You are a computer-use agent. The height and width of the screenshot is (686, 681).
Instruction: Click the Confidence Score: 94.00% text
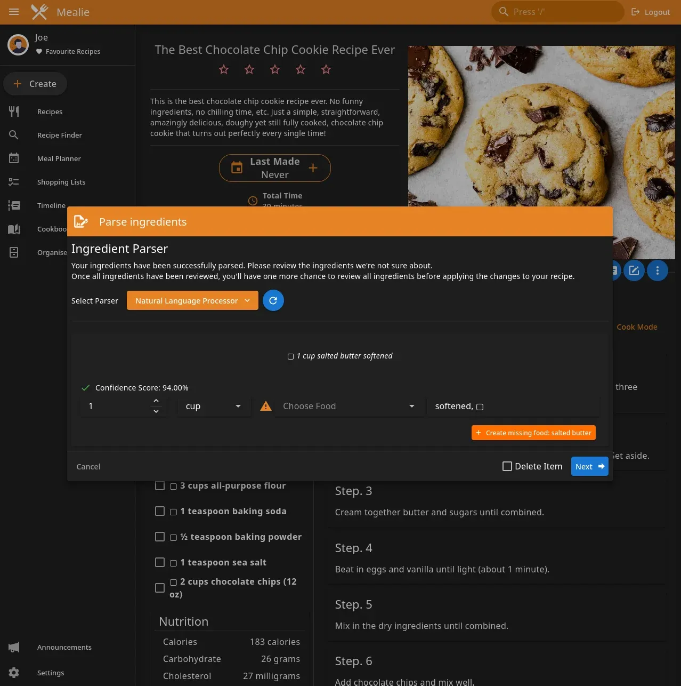click(x=142, y=388)
